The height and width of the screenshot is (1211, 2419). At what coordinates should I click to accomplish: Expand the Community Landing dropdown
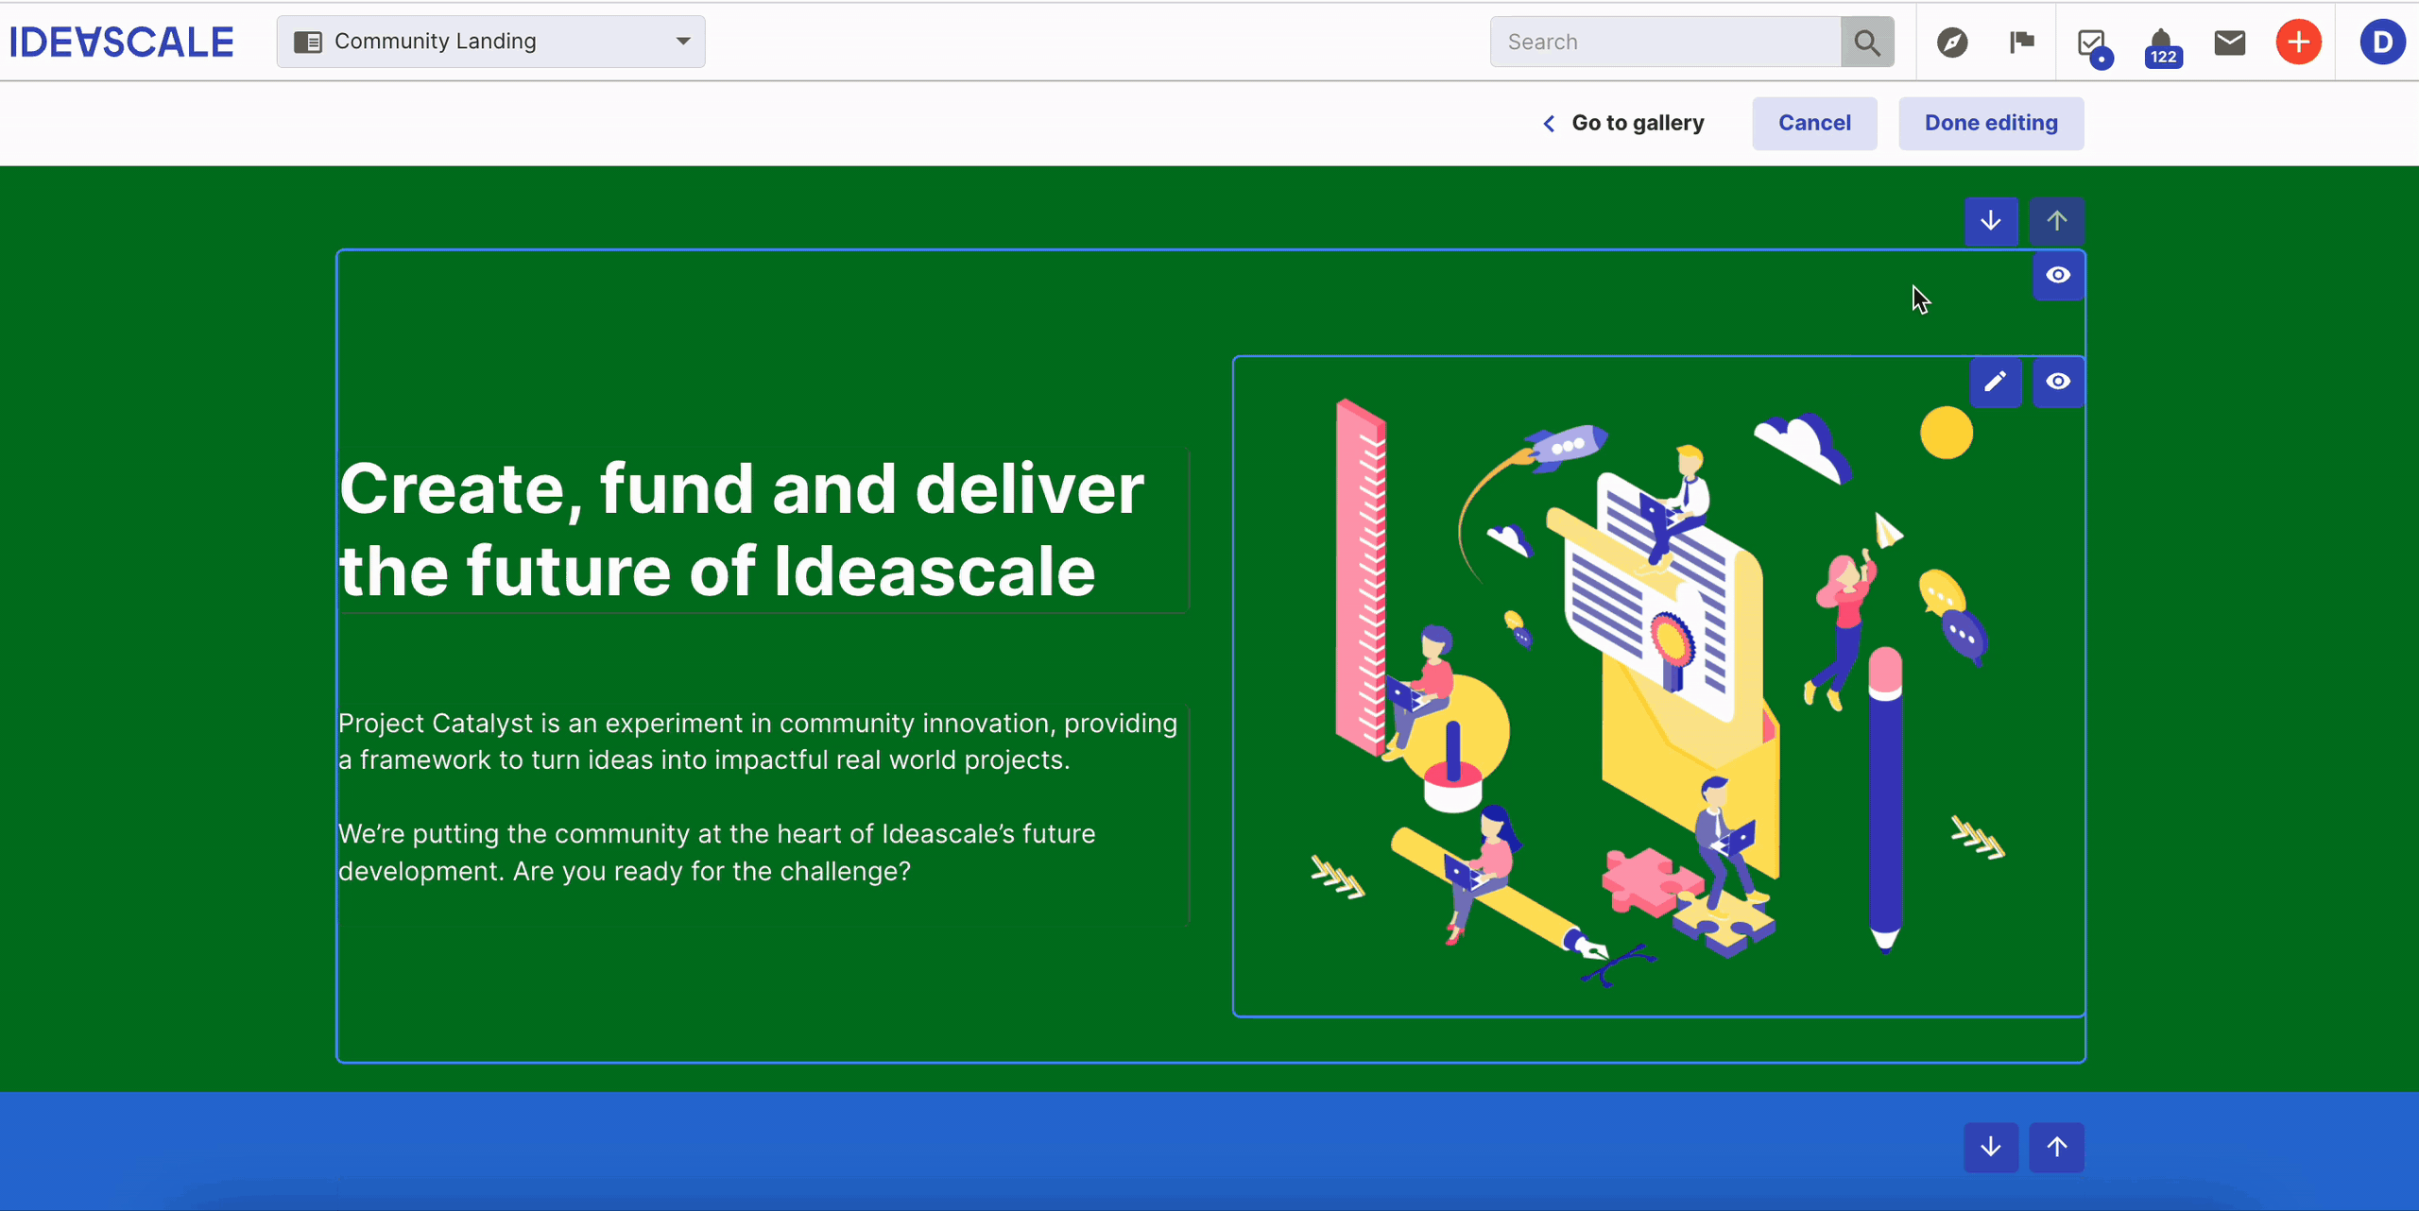490,42
